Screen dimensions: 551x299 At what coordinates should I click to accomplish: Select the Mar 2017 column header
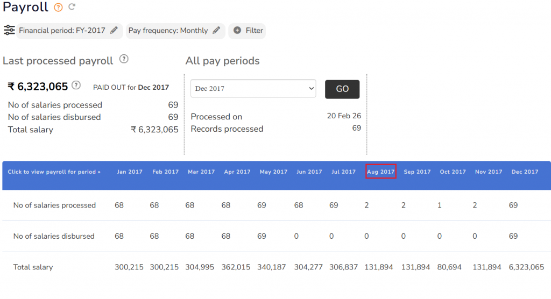click(201, 172)
